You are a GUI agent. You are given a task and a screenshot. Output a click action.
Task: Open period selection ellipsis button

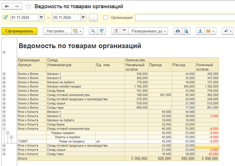pos(93,17)
